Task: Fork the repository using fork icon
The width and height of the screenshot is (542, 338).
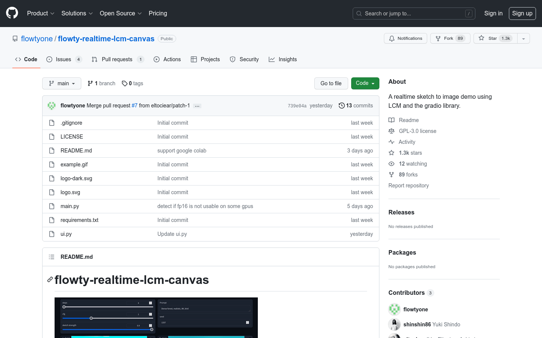Action: tap(438, 38)
